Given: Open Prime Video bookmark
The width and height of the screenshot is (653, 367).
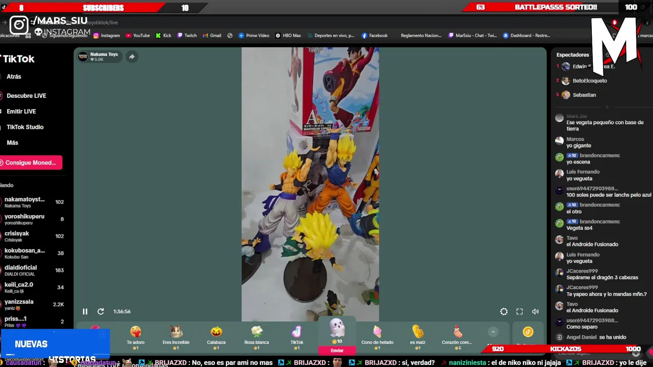Looking at the screenshot, I should tap(254, 36).
